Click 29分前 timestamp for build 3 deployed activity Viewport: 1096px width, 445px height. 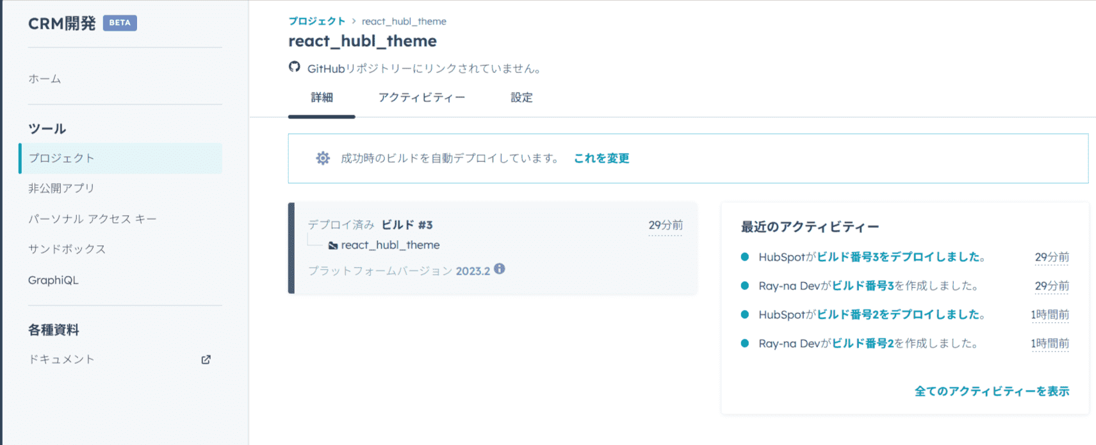click(1052, 257)
